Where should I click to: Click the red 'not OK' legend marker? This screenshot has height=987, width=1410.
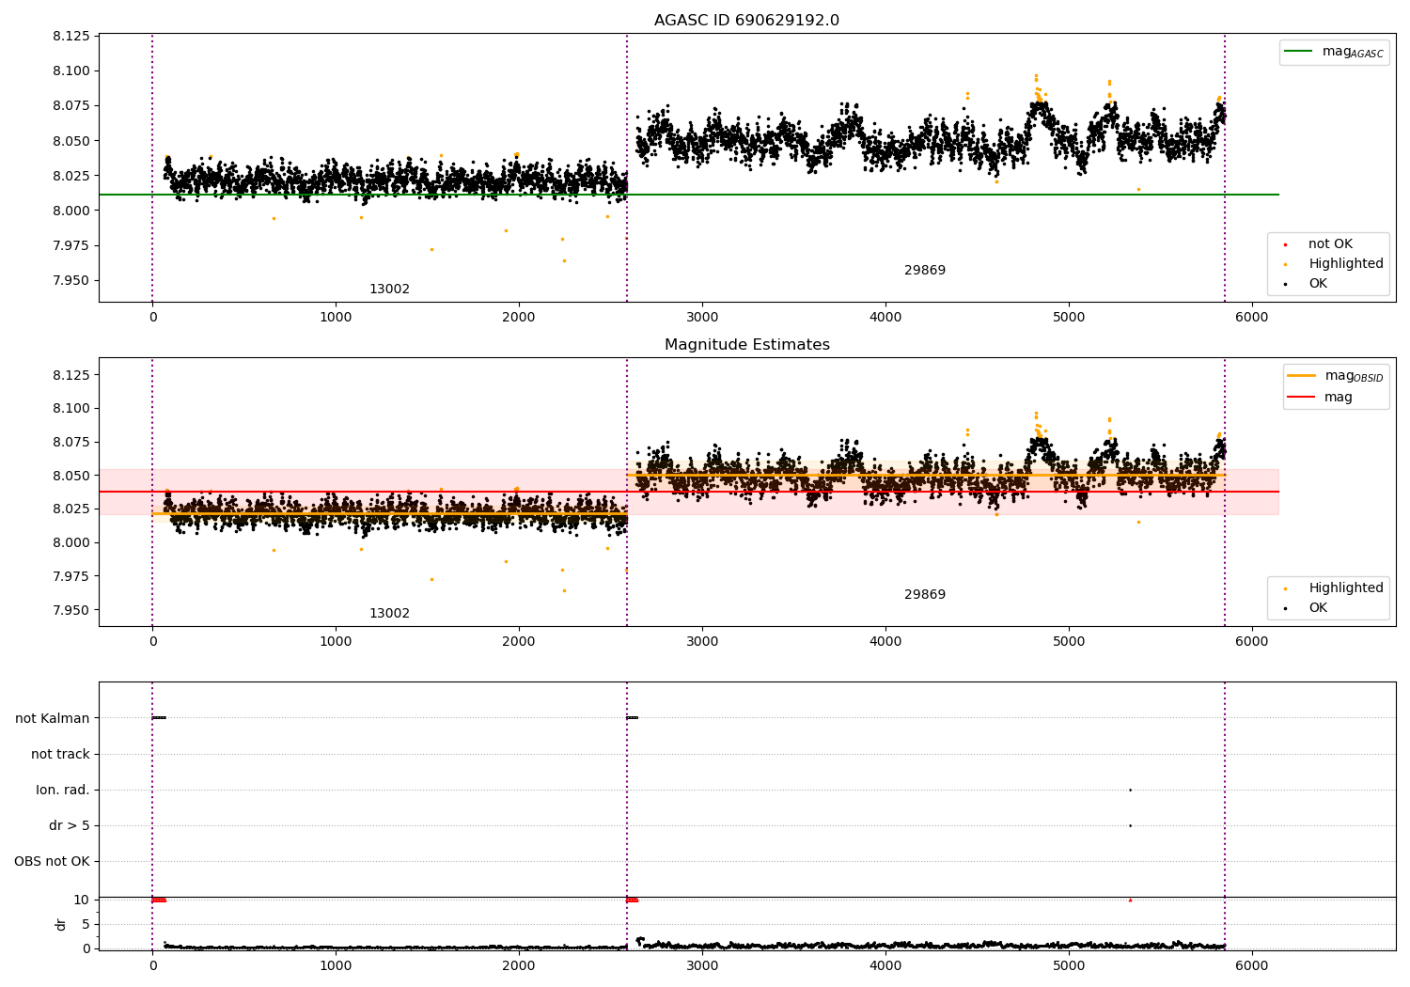pyautogui.click(x=1285, y=244)
